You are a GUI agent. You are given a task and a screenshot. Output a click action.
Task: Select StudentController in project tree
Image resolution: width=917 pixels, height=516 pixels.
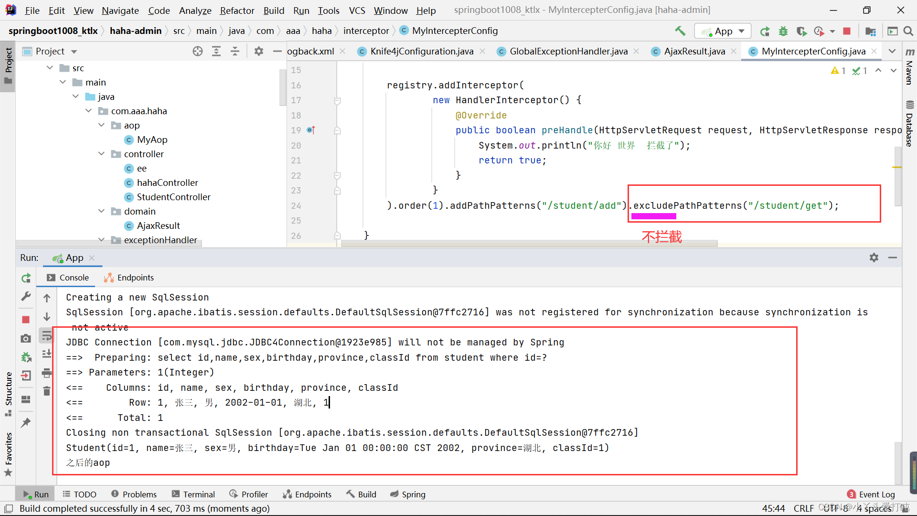coord(173,197)
